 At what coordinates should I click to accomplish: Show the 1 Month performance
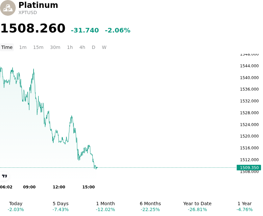click(x=105, y=206)
